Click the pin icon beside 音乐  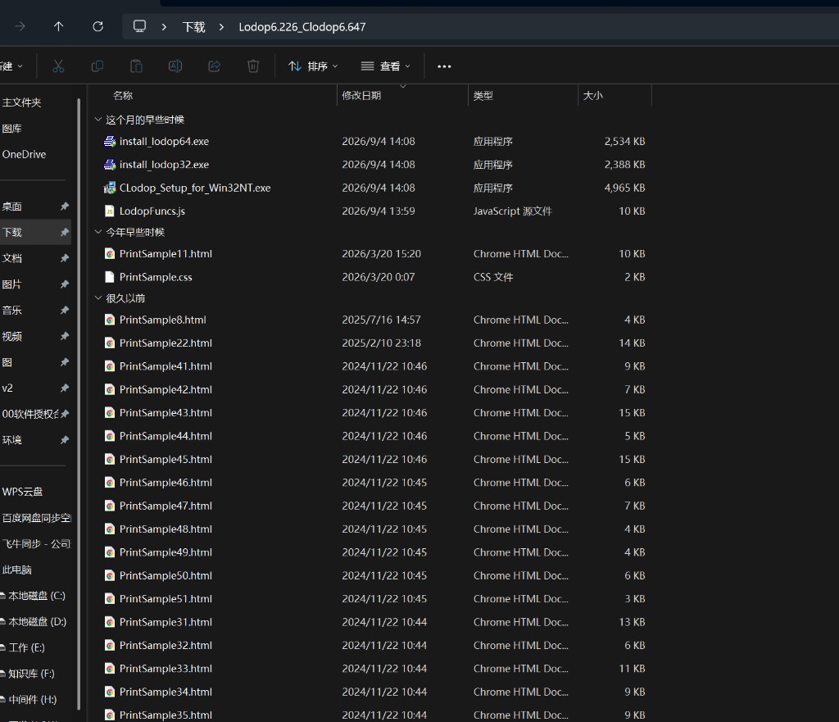click(x=65, y=310)
